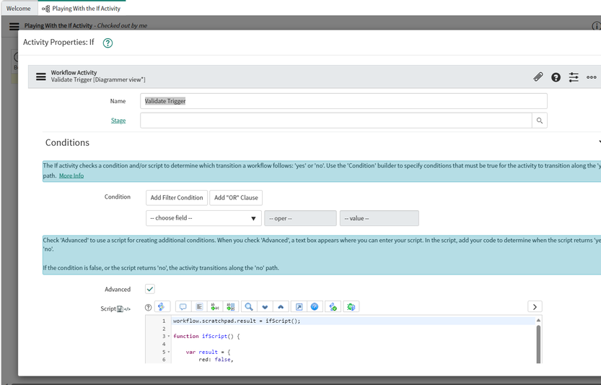601x385 pixels.
Task: Click the blue editor help icon
Action: (x=315, y=307)
